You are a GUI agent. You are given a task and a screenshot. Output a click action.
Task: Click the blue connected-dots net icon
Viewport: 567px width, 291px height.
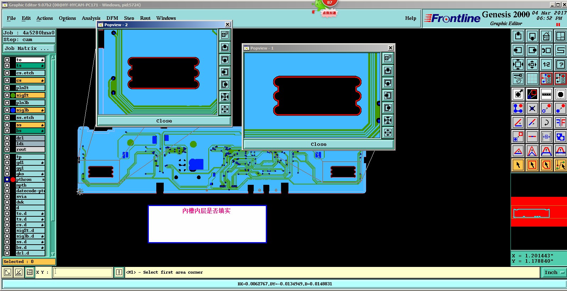518,108
